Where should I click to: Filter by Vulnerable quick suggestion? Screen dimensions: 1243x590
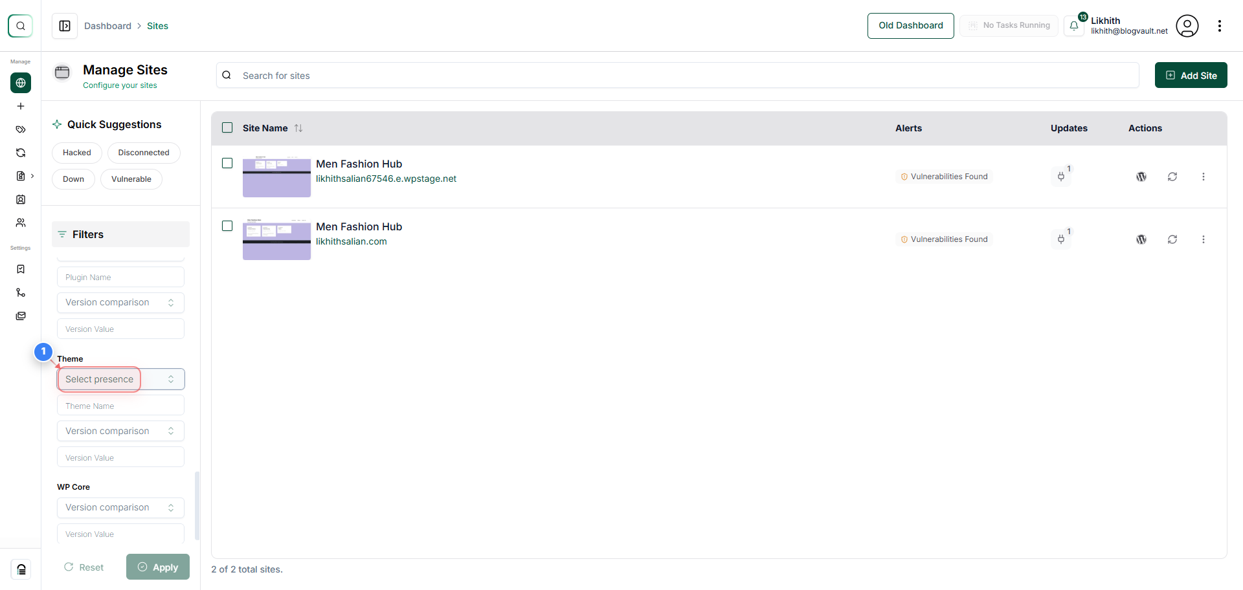(131, 179)
